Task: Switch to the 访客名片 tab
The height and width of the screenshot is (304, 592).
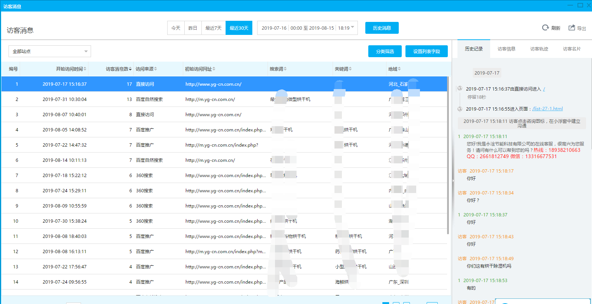Action: click(x=572, y=49)
